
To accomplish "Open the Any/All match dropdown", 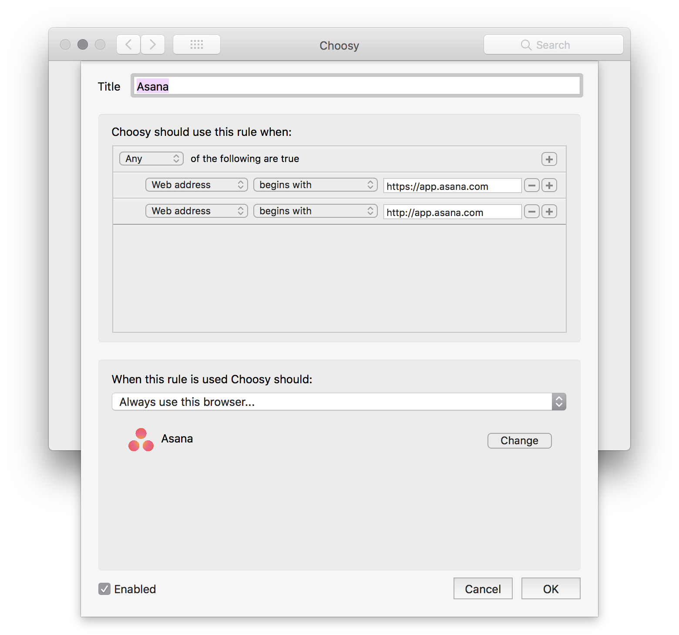I will pyautogui.click(x=151, y=159).
